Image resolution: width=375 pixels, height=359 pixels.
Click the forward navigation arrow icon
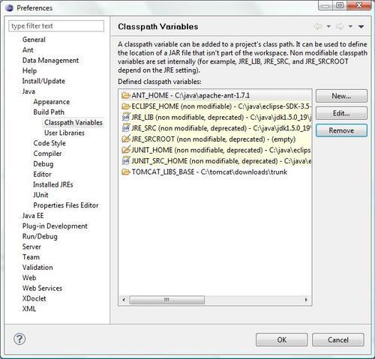pyautogui.click(x=340, y=26)
